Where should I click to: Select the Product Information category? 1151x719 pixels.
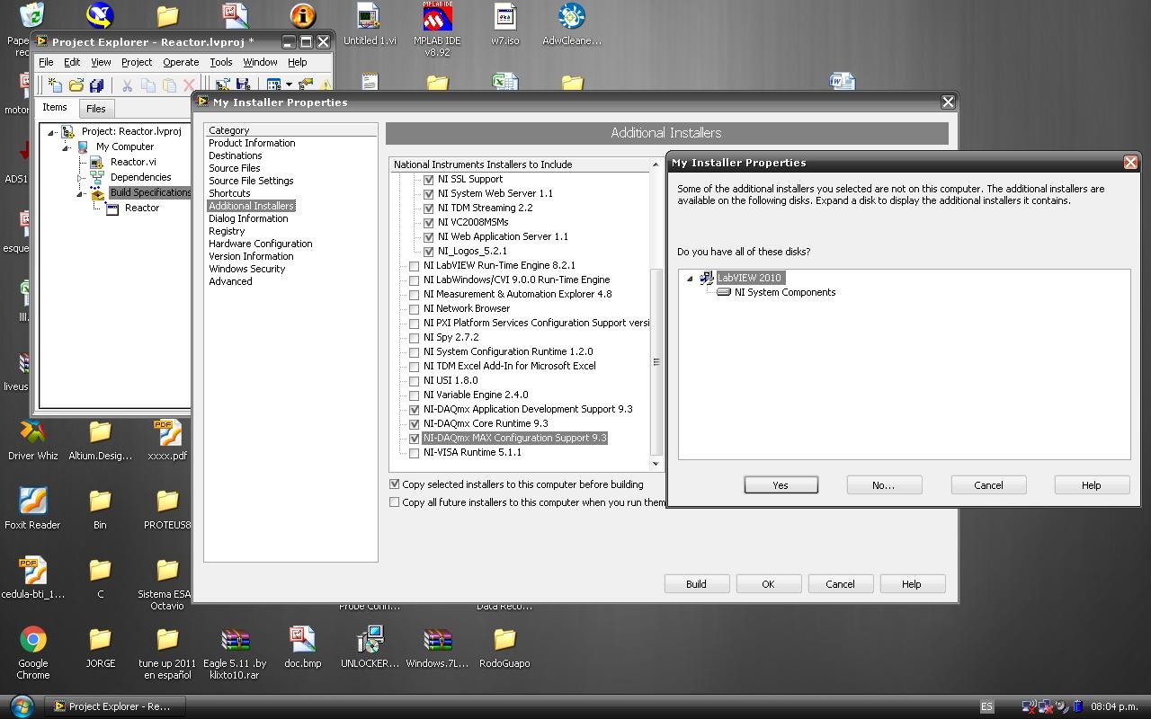pos(252,143)
